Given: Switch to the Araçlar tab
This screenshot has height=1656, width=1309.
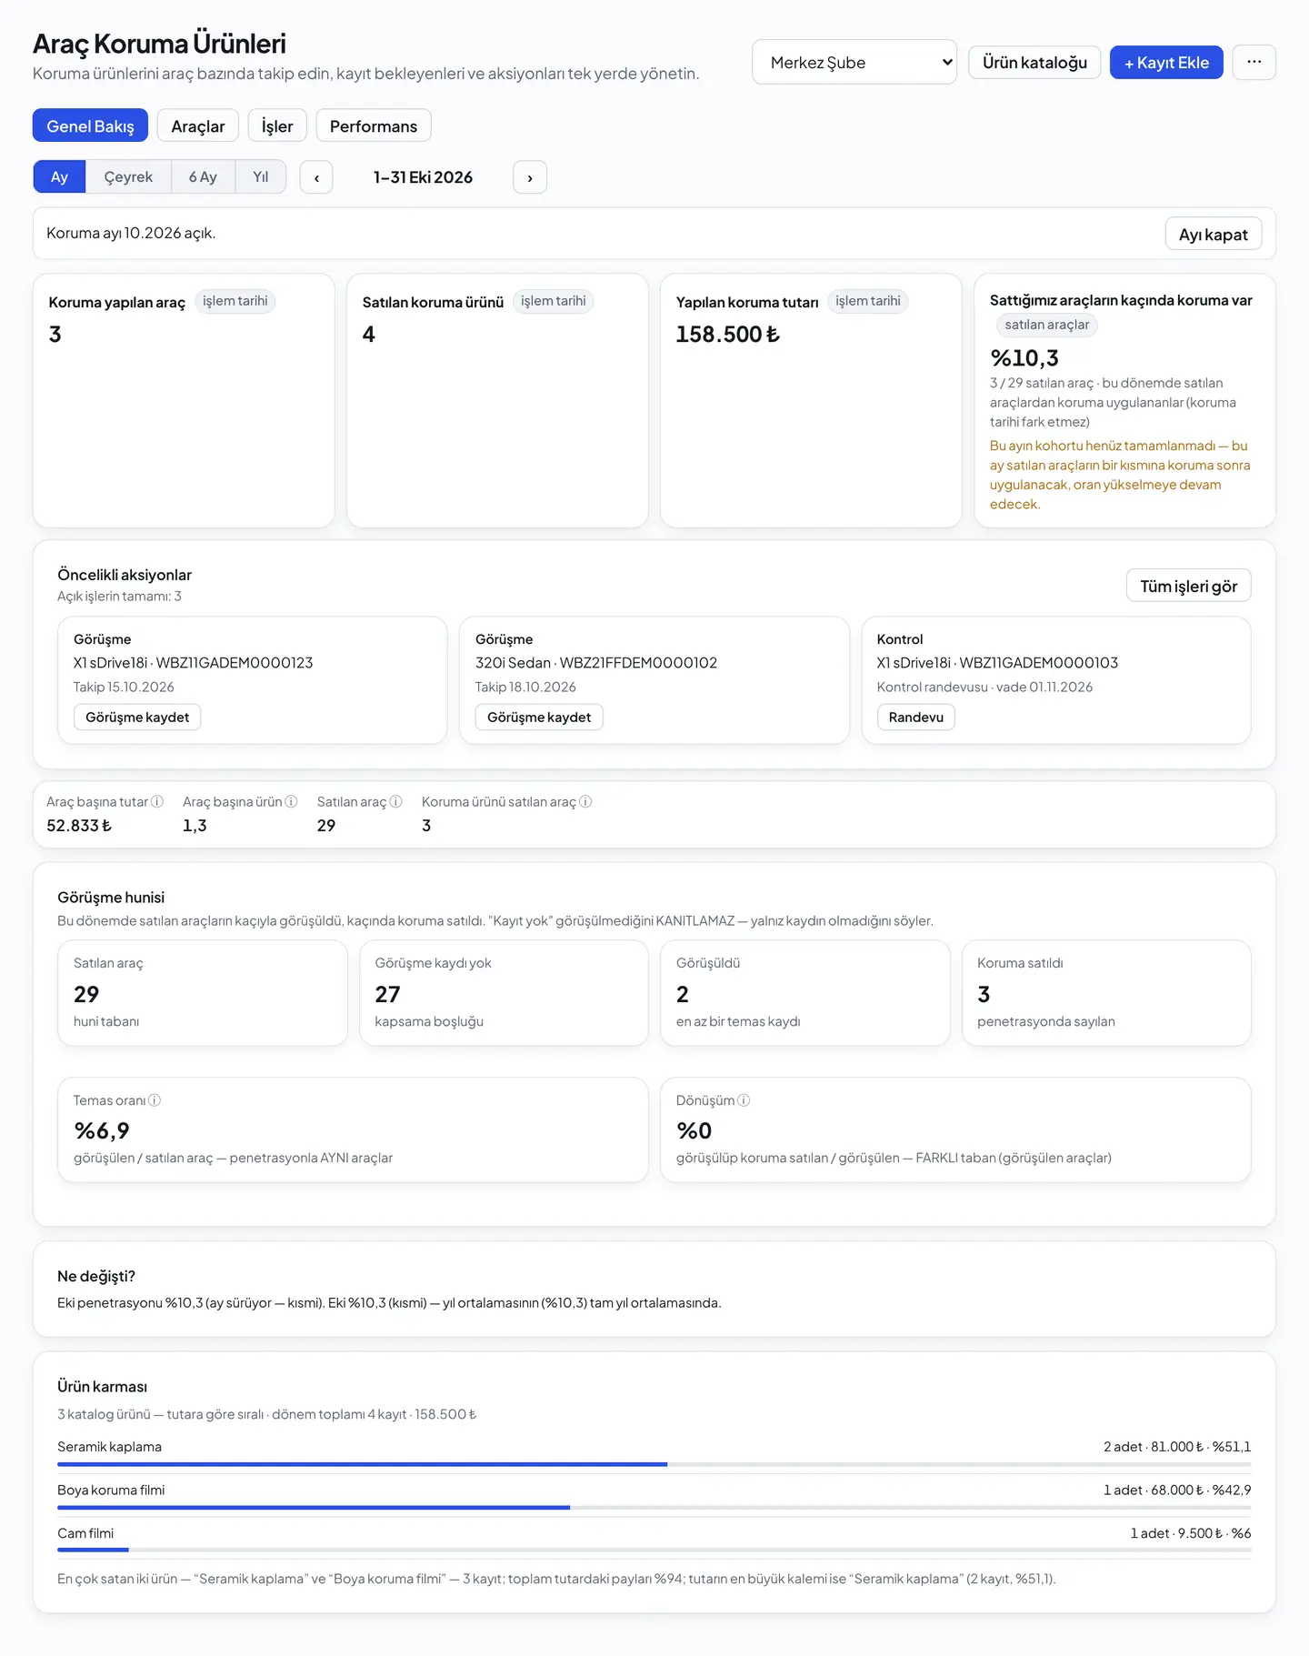Looking at the screenshot, I should point(198,125).
